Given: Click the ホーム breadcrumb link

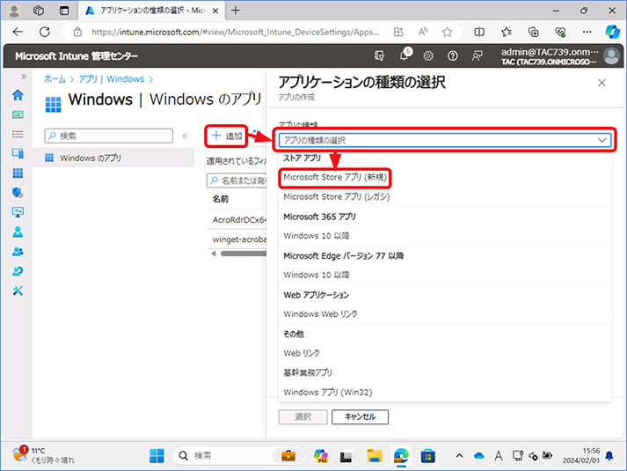Looking at the screenshot, I should [x=55, y=79].
